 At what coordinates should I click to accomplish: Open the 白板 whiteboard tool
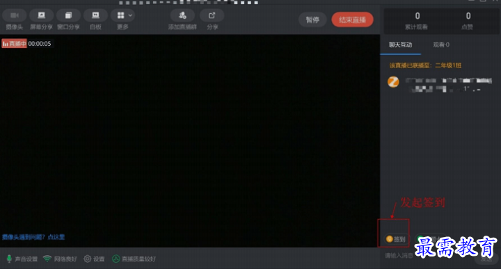[95, 15]
